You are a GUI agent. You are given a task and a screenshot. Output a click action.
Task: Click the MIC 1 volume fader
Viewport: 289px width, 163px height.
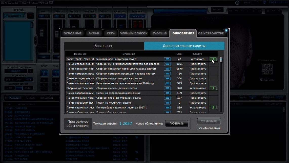42,33
